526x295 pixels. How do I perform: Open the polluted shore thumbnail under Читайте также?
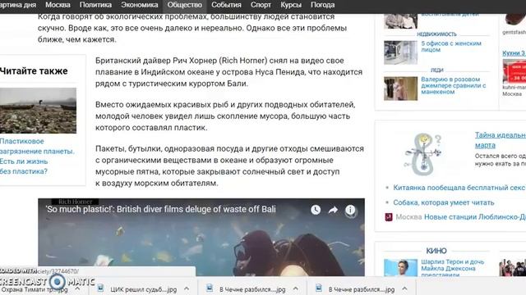point(38,111)
